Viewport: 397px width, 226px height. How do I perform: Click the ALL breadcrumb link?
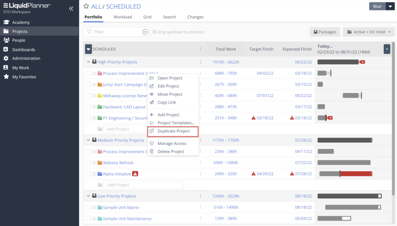pos(96,6)
